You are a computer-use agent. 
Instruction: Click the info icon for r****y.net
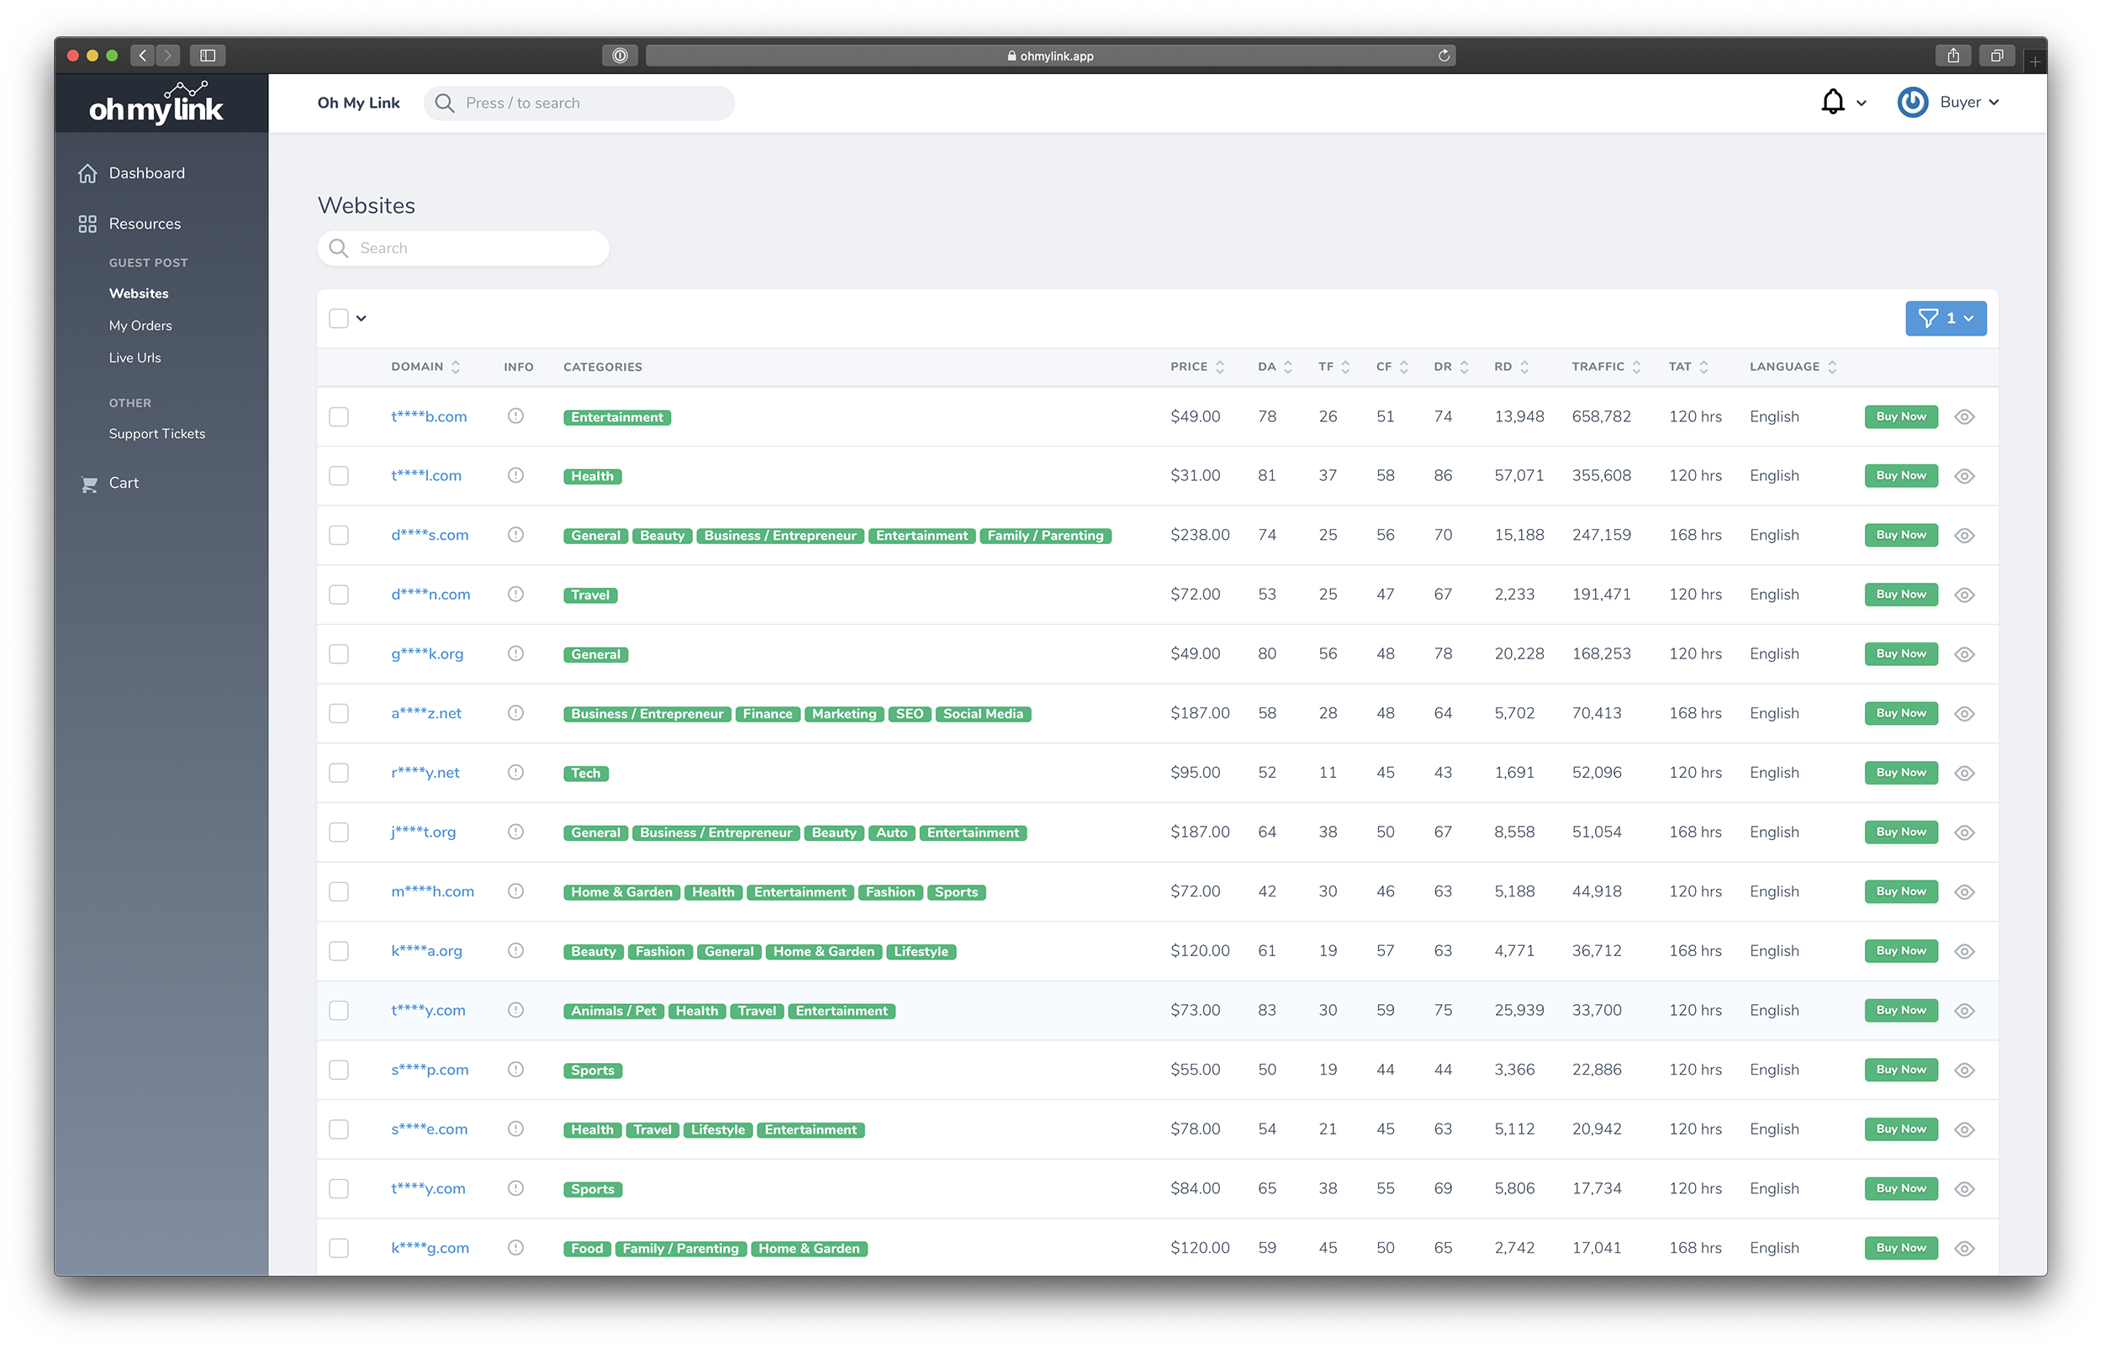[515, 773]
